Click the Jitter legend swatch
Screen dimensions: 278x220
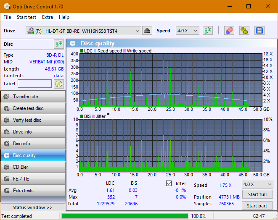(x=93, y=116)
